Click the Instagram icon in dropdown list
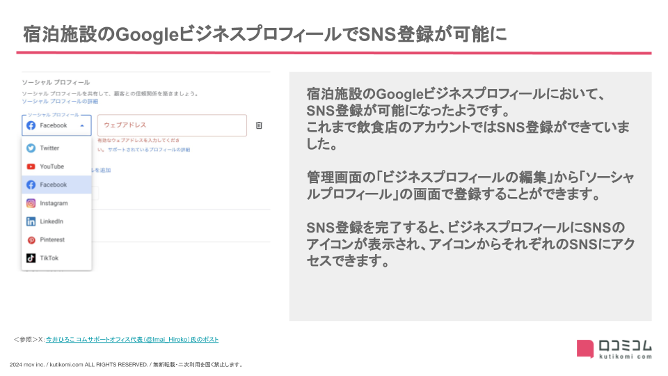This screenshot has width=668, height=376. (31, 203)
